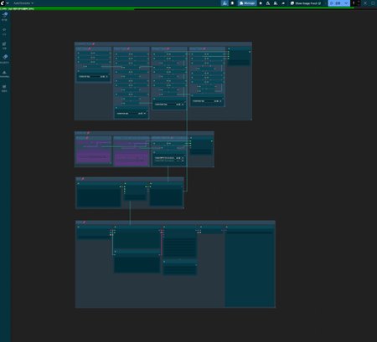Click the bottommost icon in the left sidebar
Screen dimensions: 377x342
click(4, 87)
